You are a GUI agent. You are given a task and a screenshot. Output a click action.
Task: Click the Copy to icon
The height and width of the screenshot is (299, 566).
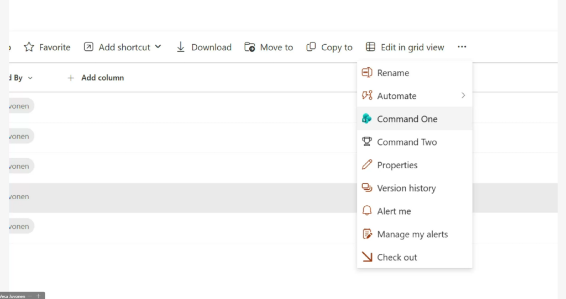(311, 47)
